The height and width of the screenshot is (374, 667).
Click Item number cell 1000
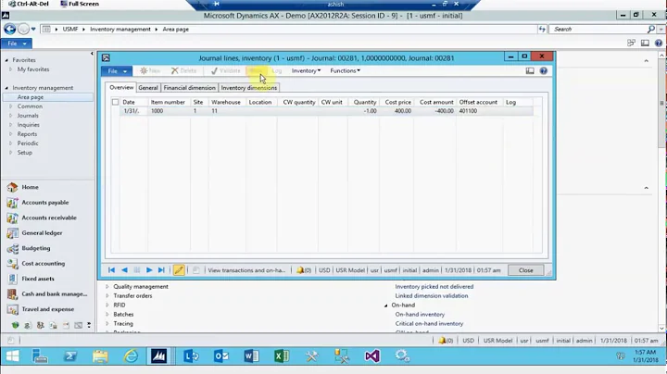(169, 111)
